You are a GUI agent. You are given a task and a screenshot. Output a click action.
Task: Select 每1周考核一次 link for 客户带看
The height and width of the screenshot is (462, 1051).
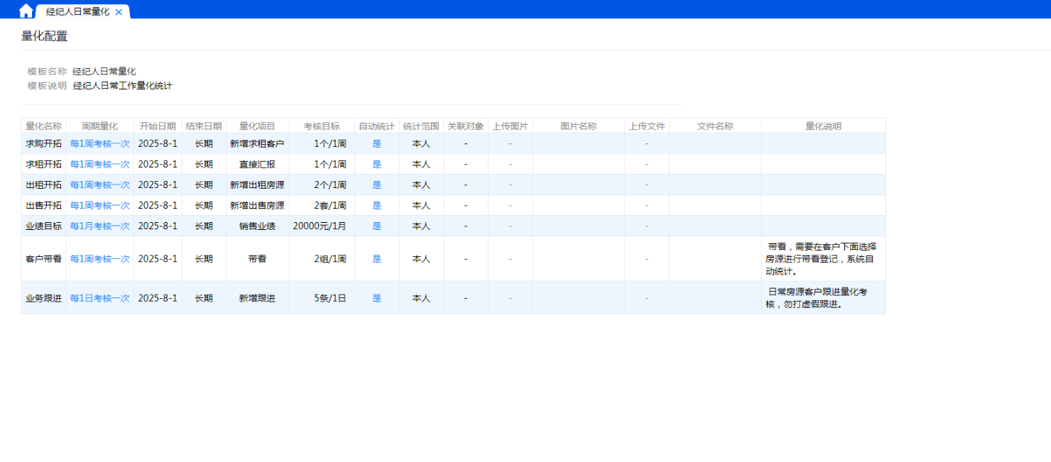[x=99, y=259]
